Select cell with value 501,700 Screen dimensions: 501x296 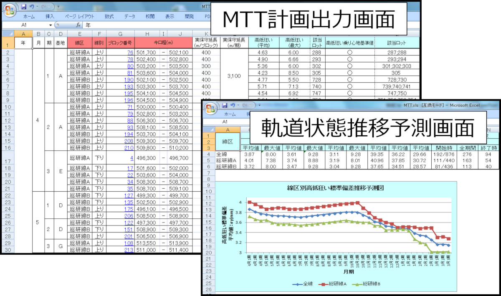coord(146,53)
